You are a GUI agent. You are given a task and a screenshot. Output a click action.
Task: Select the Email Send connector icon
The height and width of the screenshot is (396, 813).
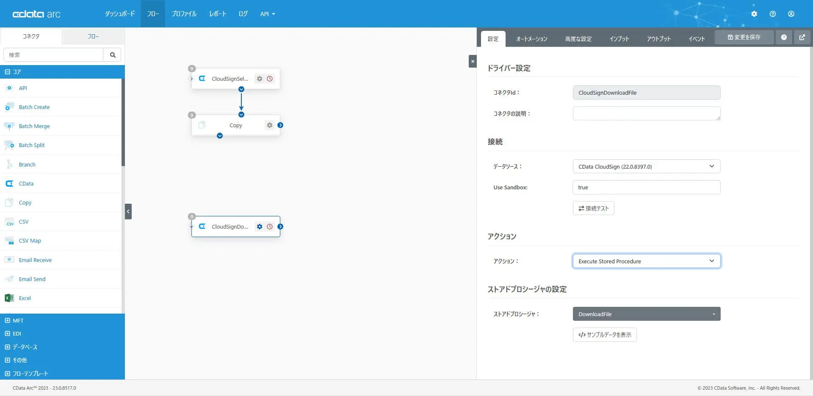click(9, 279)
